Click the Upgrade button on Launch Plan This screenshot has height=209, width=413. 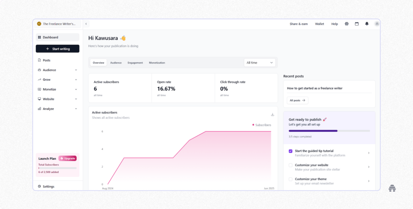coord(67,158)
